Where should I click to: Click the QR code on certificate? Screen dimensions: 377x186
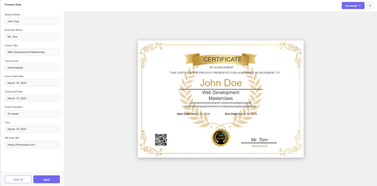click(x=161, y=140)
